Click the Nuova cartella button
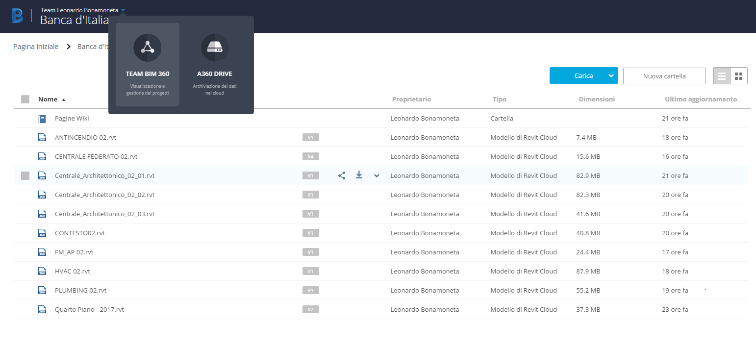Image resolution: width=756 pixels, height=348 pixels. click(664, 75)
